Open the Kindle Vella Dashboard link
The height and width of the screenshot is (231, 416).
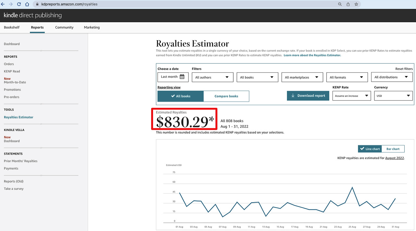point(12,141)
